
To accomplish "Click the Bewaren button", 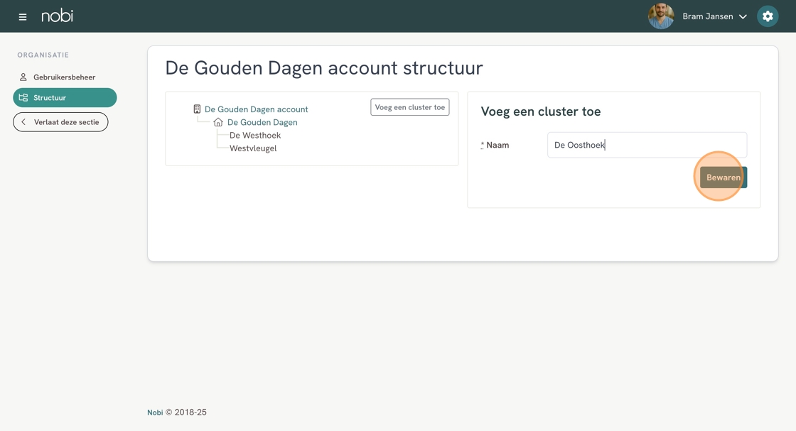I will tap(724, 178).
